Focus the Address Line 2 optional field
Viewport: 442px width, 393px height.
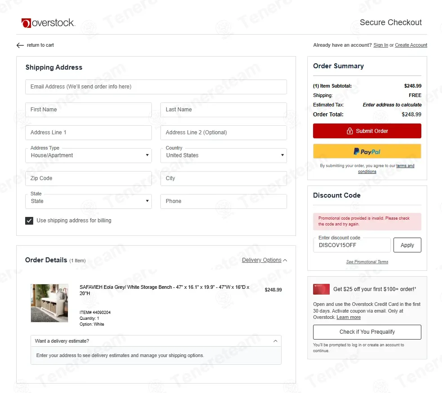tap(224, 132)
